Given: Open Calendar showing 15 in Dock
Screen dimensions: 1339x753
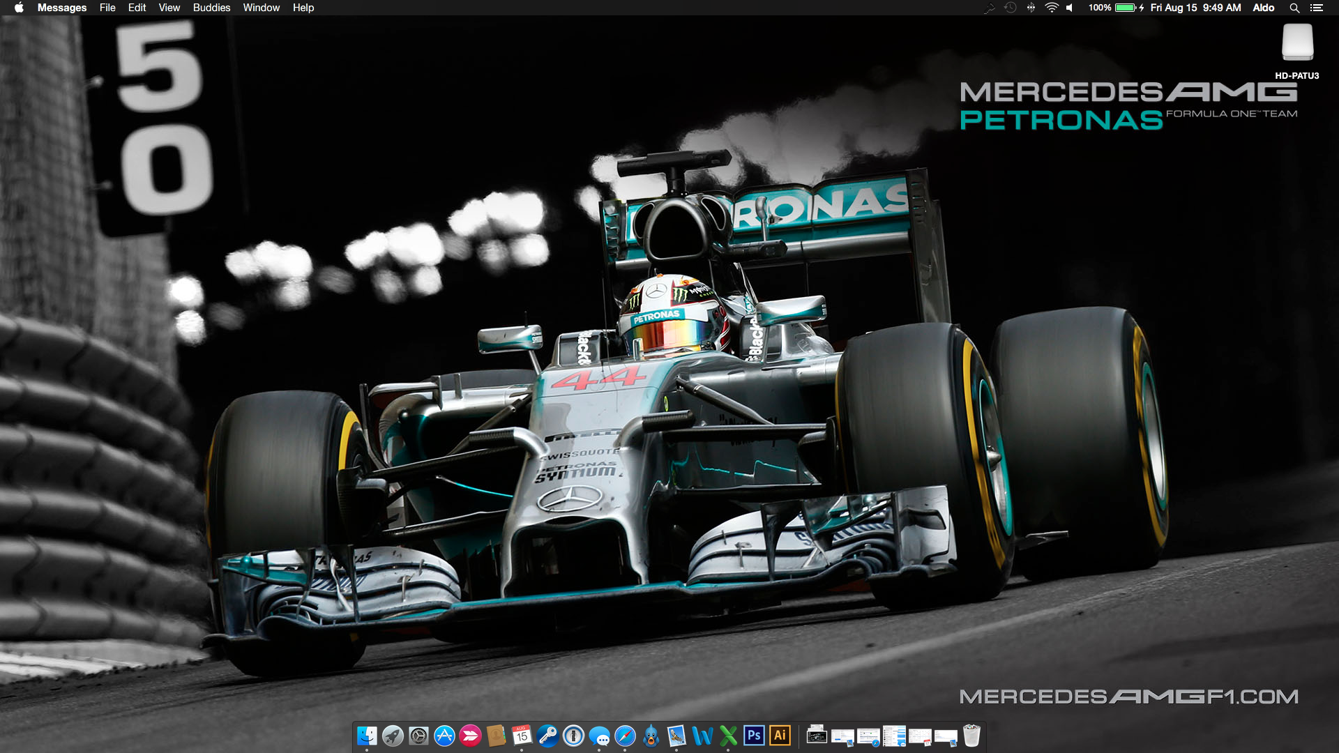Looking at the screenshot, I should coord(522,736).
